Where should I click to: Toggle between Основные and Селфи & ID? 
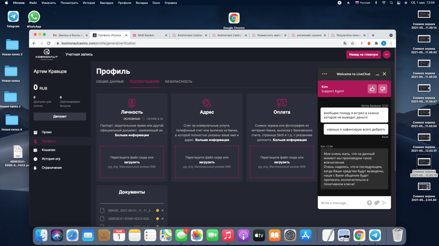(x=143, y=119)
